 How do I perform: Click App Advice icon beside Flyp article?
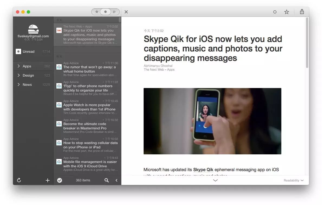tap(59, 86)
